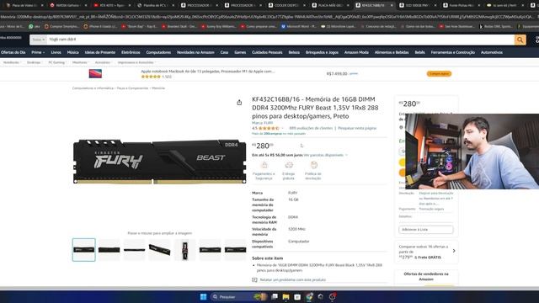
Task: Expand the rating stars dropdown arrow
Action: point(283,129)
